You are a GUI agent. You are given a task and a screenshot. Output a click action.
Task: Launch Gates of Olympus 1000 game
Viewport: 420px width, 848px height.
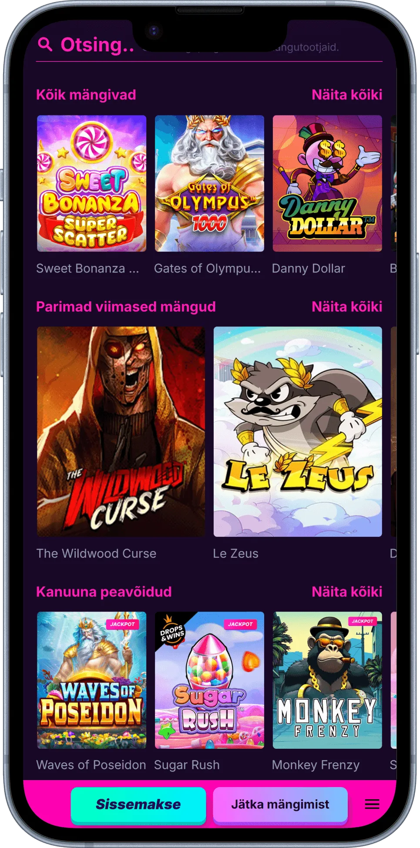[209, 183]
